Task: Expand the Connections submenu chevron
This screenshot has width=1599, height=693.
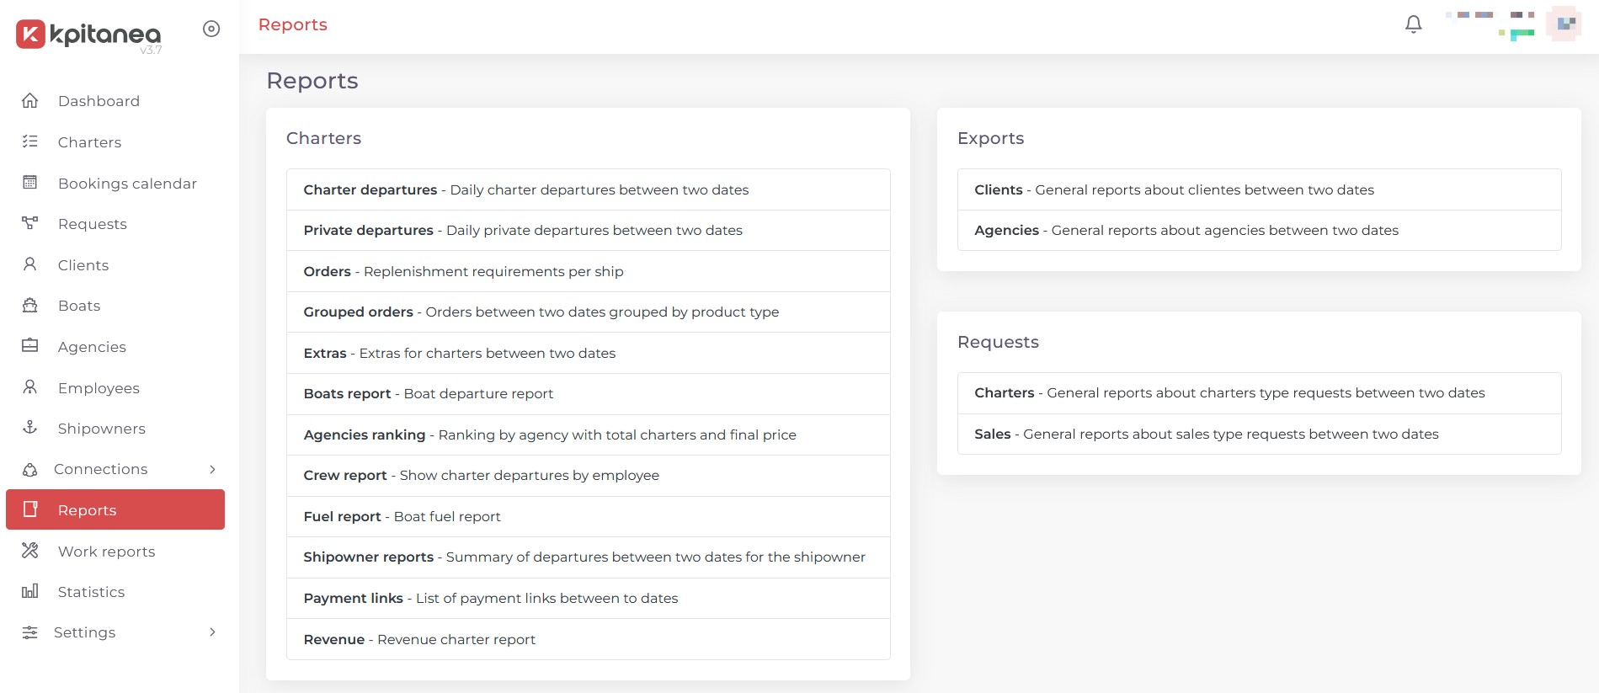Action: click(212, 469)
